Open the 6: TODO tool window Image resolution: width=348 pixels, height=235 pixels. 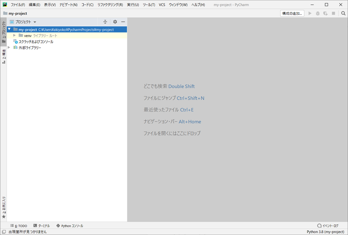(x=19, y=226)
